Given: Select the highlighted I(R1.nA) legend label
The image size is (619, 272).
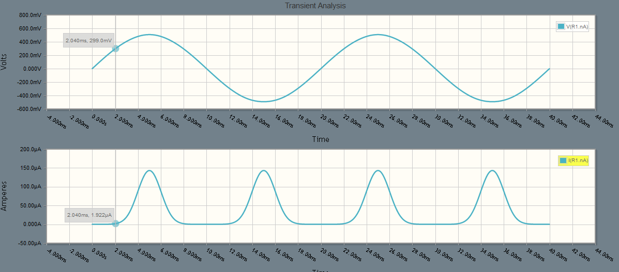Looking at the screenshot, I should coord(578,161).
